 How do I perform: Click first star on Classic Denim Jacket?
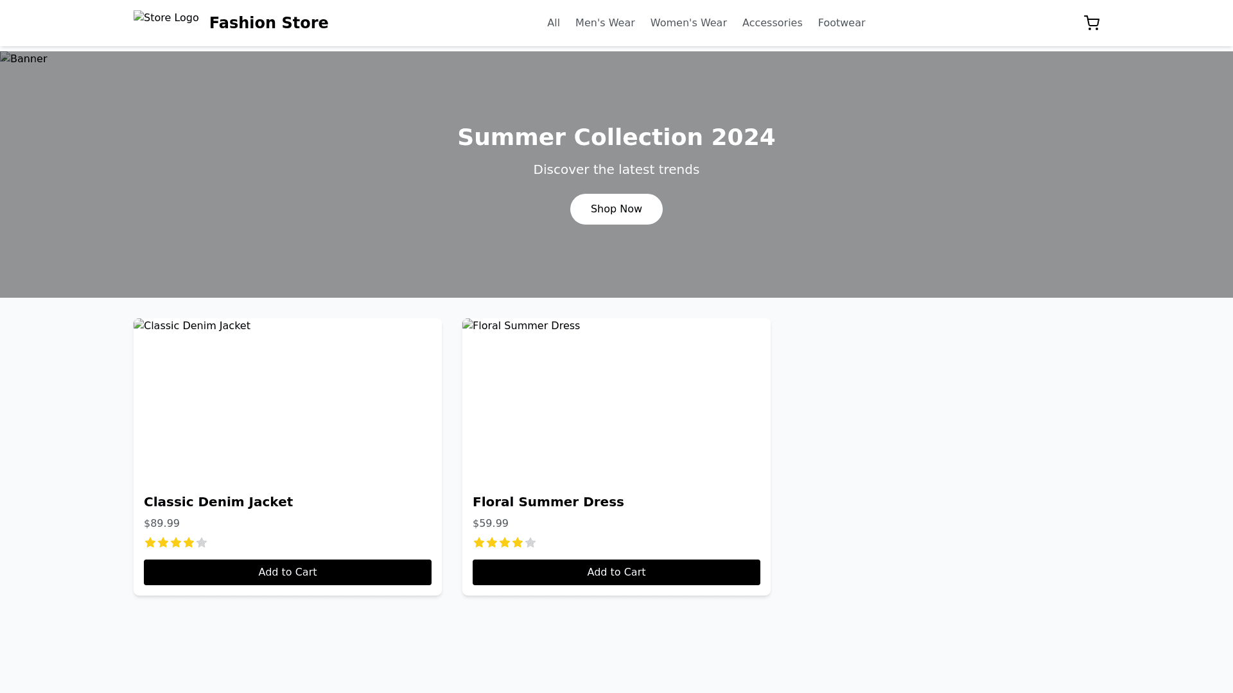click(x=150, y=543)
